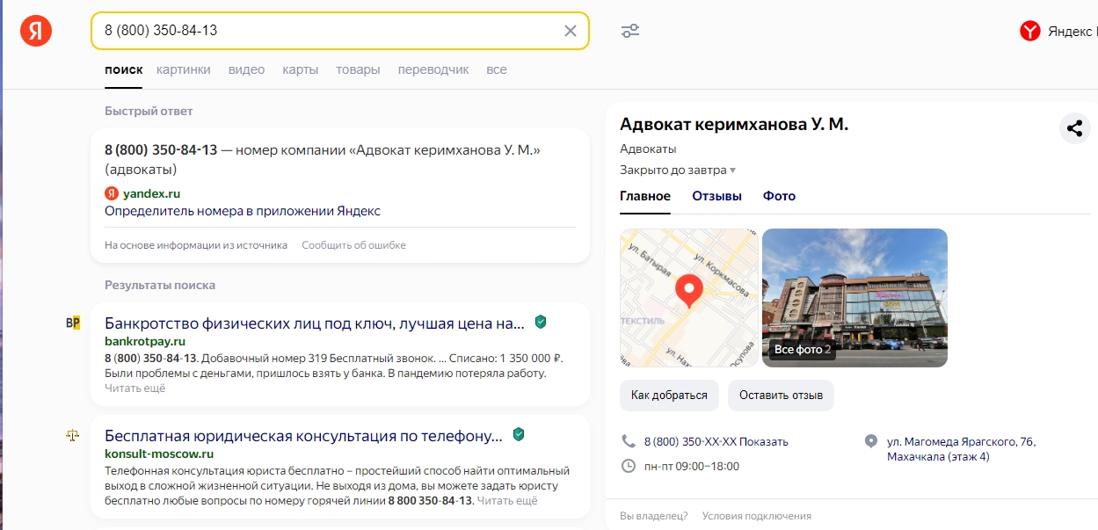
Task: Select the 'карты' search tab
Action: click(x=300, y=69)
